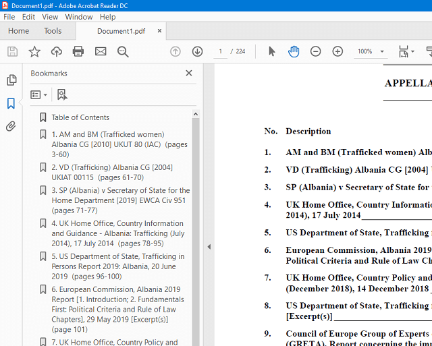This screenshot has width=432, height=346.
Task: Click the '/ 224' total pages label
Action: pyautogui.click(x=238, y=51)
